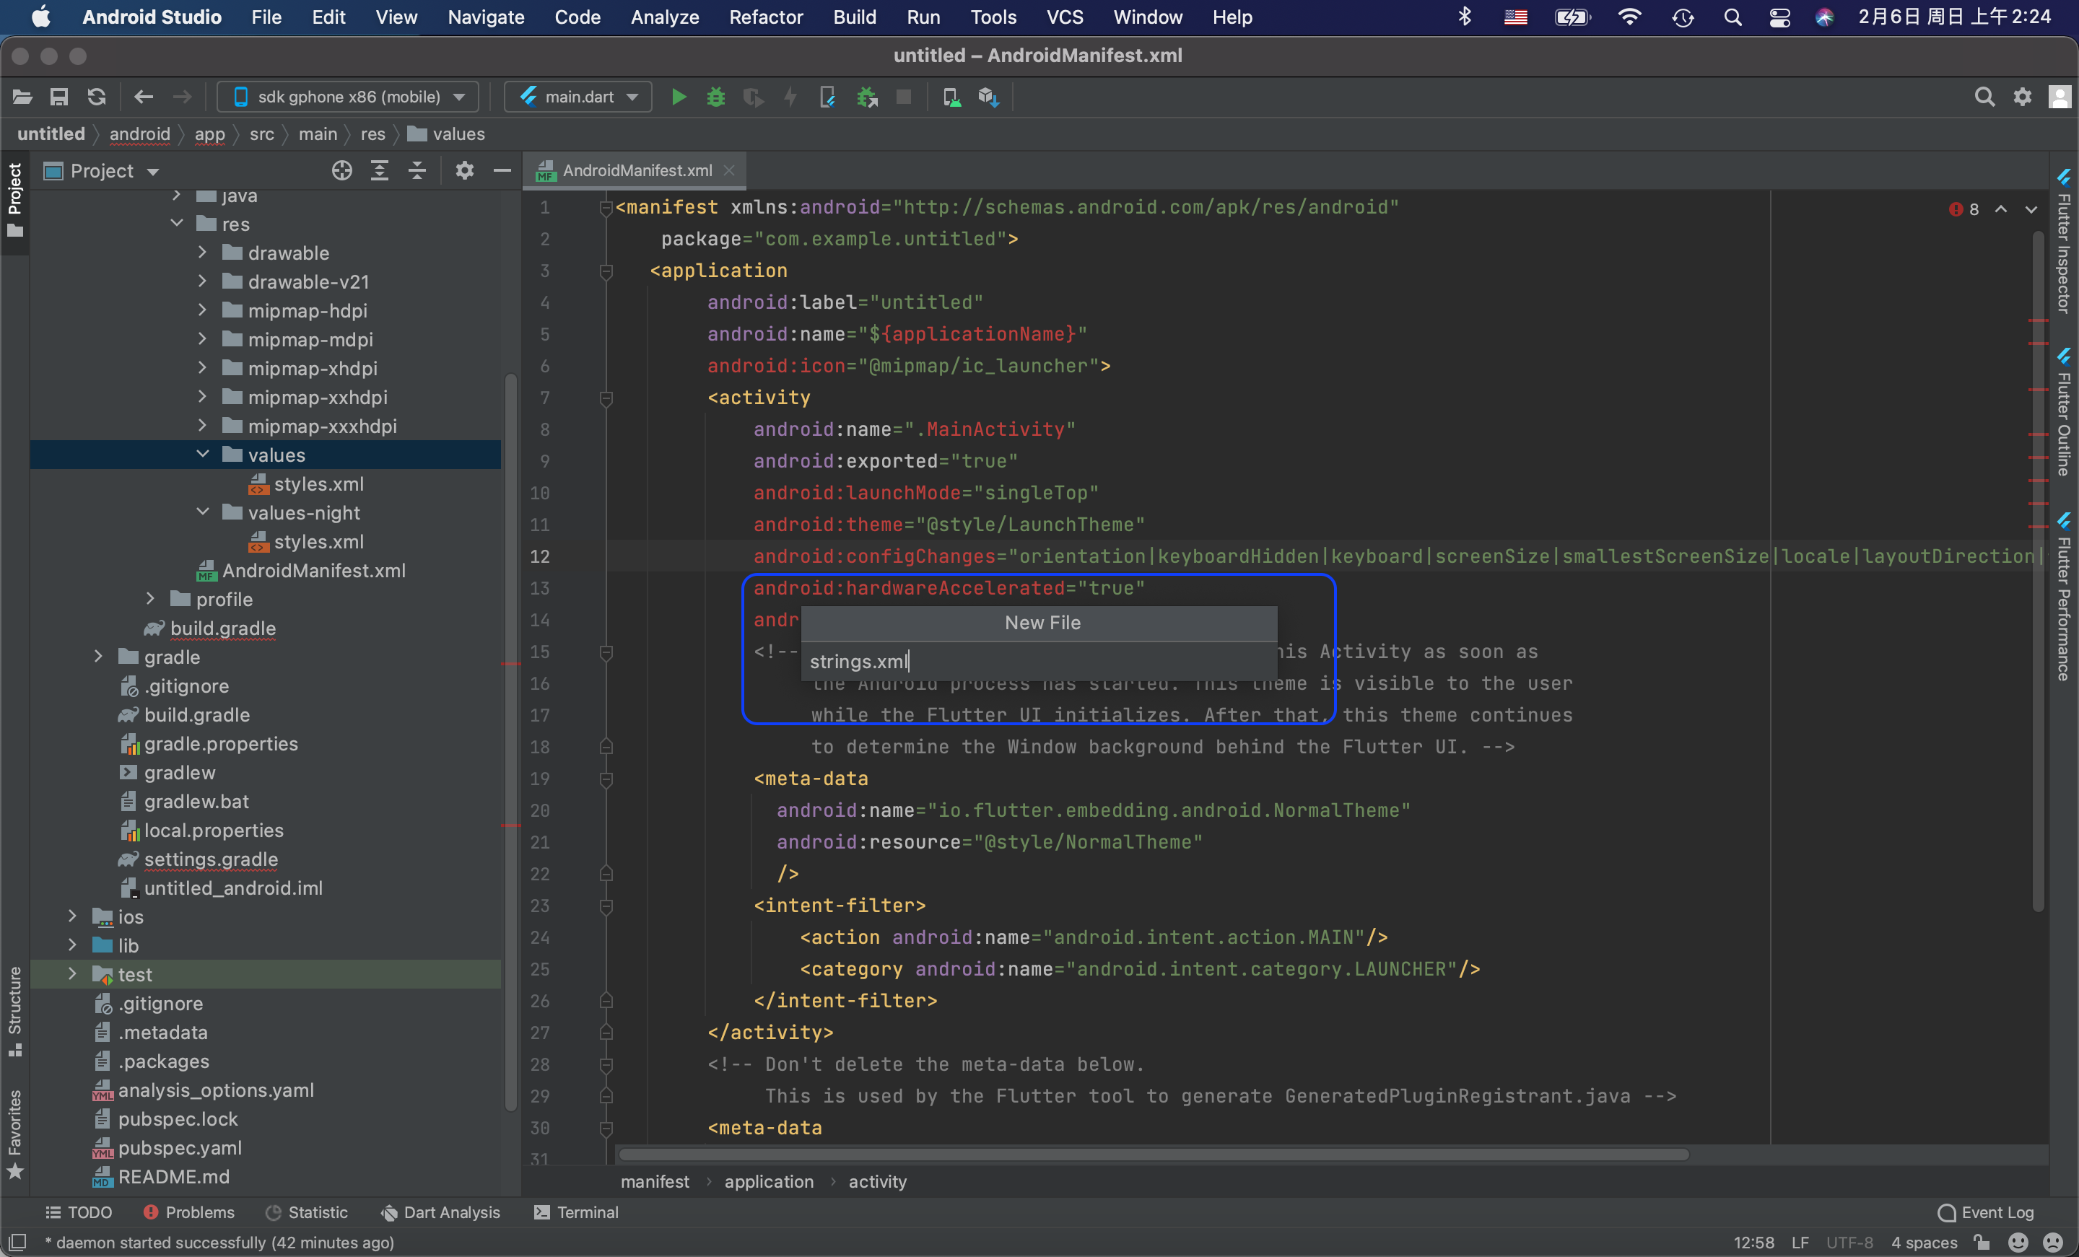Open the Analyze menu
This screenshot has height=1257, width=2079.
(x=665, y=17)
